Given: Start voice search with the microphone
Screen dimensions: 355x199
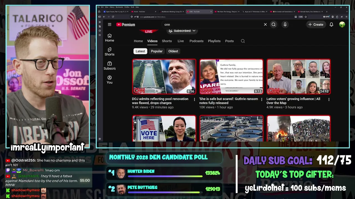Looking at the screenshot, I should coord(285,25).
